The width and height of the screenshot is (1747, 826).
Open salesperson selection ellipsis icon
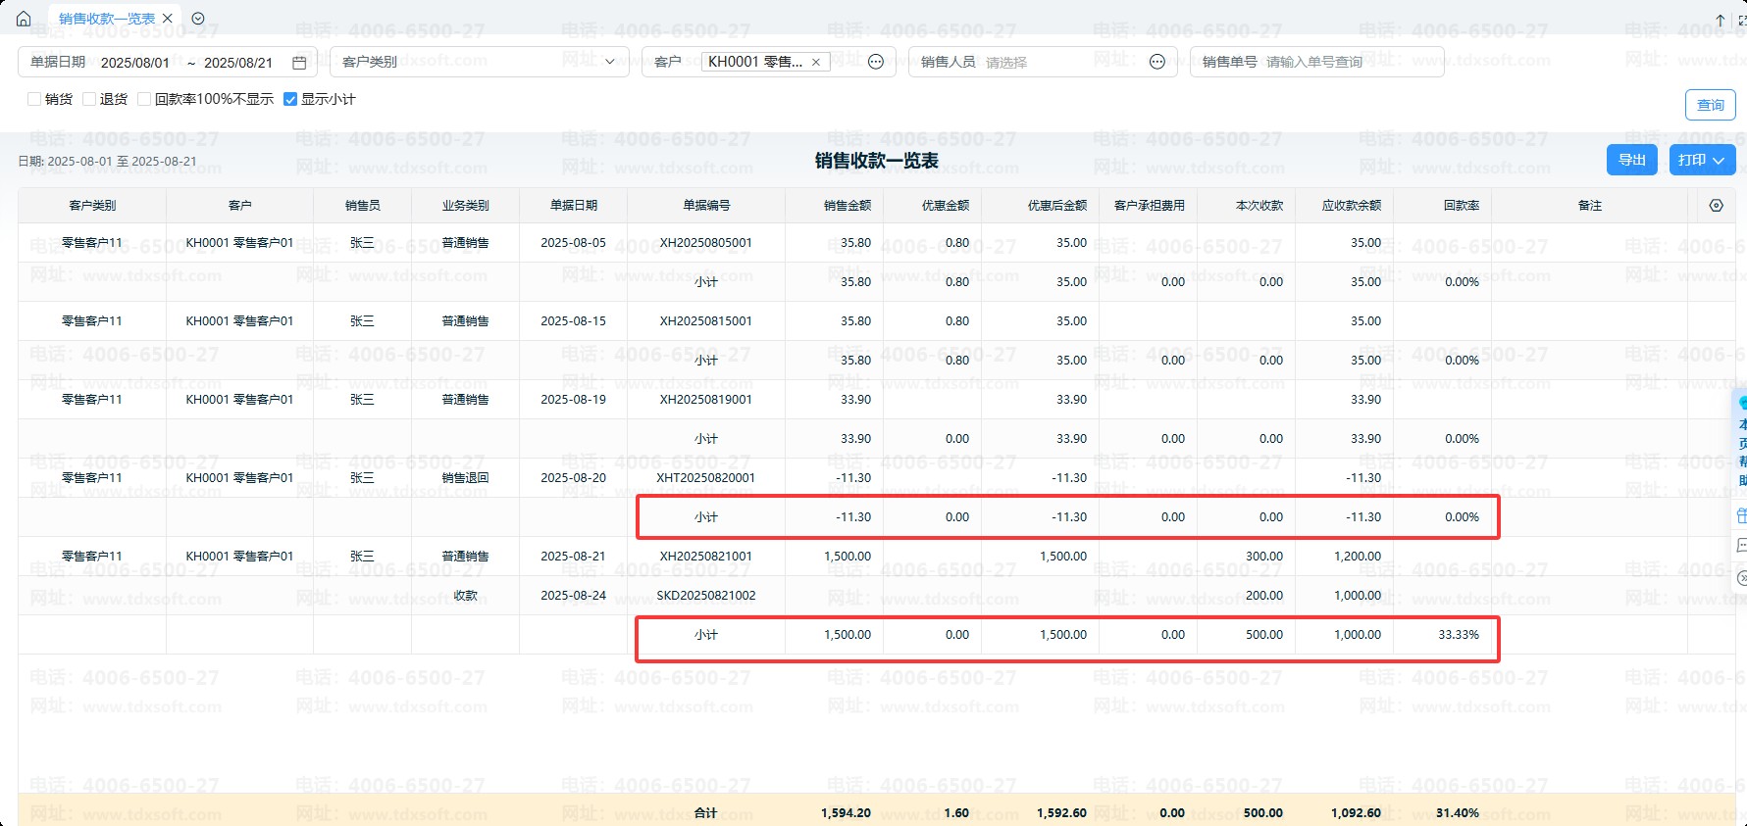pyautogui.click(x=1157, y=62)
